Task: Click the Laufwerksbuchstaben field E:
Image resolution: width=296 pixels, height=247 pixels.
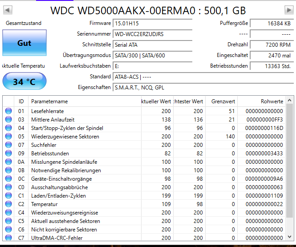Action: pos(153,66)
